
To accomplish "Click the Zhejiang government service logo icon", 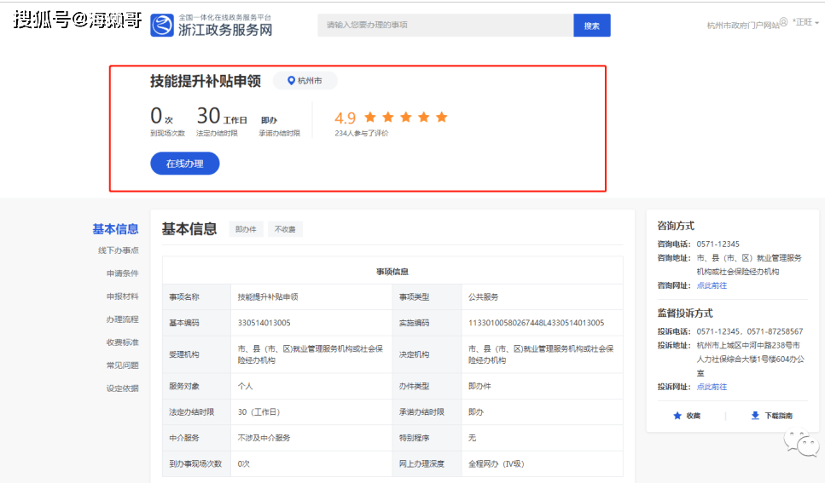I will [x=162, y=26].
